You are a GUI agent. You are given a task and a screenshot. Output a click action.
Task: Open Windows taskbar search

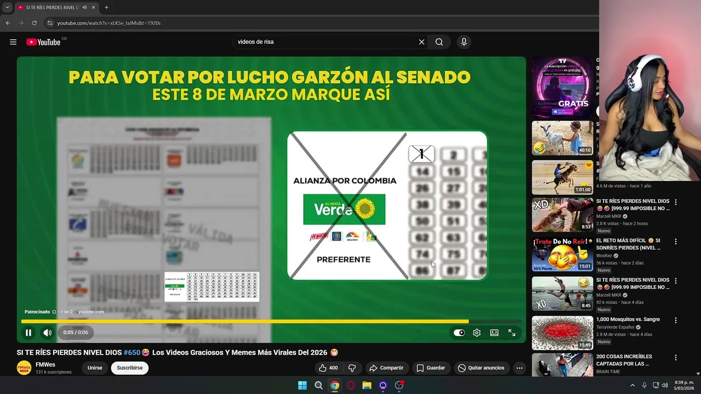tap(319, 385)
